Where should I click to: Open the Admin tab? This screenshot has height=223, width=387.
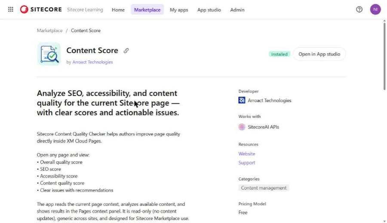[x=237, y=10]
